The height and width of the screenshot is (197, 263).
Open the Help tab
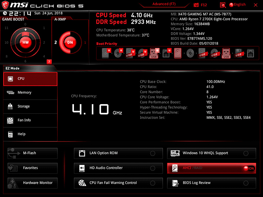[30, 134]
